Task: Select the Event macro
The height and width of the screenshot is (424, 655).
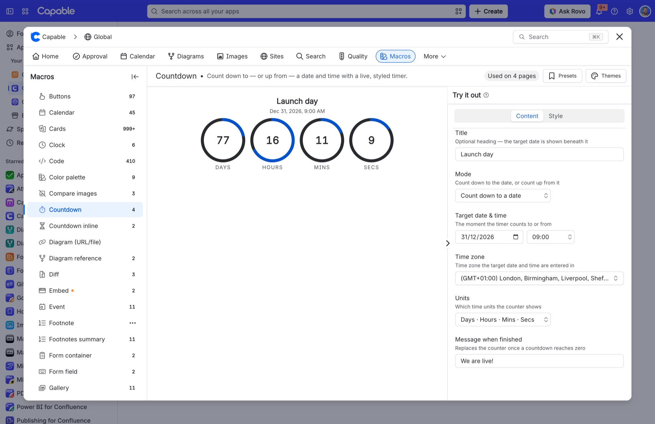Action: click(85, 307)
